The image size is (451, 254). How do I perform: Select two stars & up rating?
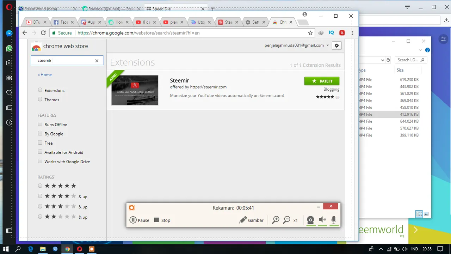[40, 217]
